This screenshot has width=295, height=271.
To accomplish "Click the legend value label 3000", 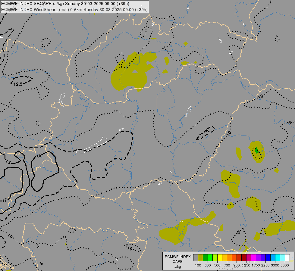I will pyautogui.click(x=275, y=265).
